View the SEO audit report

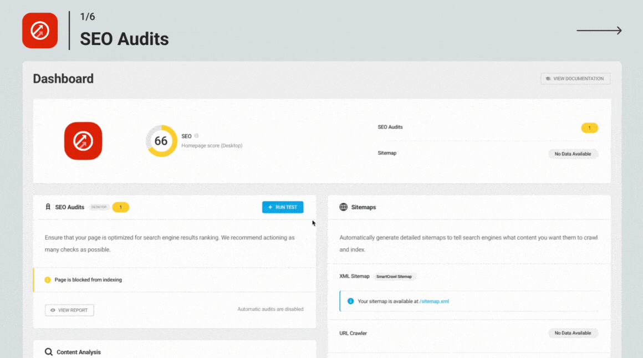click(x=69, y=310)
